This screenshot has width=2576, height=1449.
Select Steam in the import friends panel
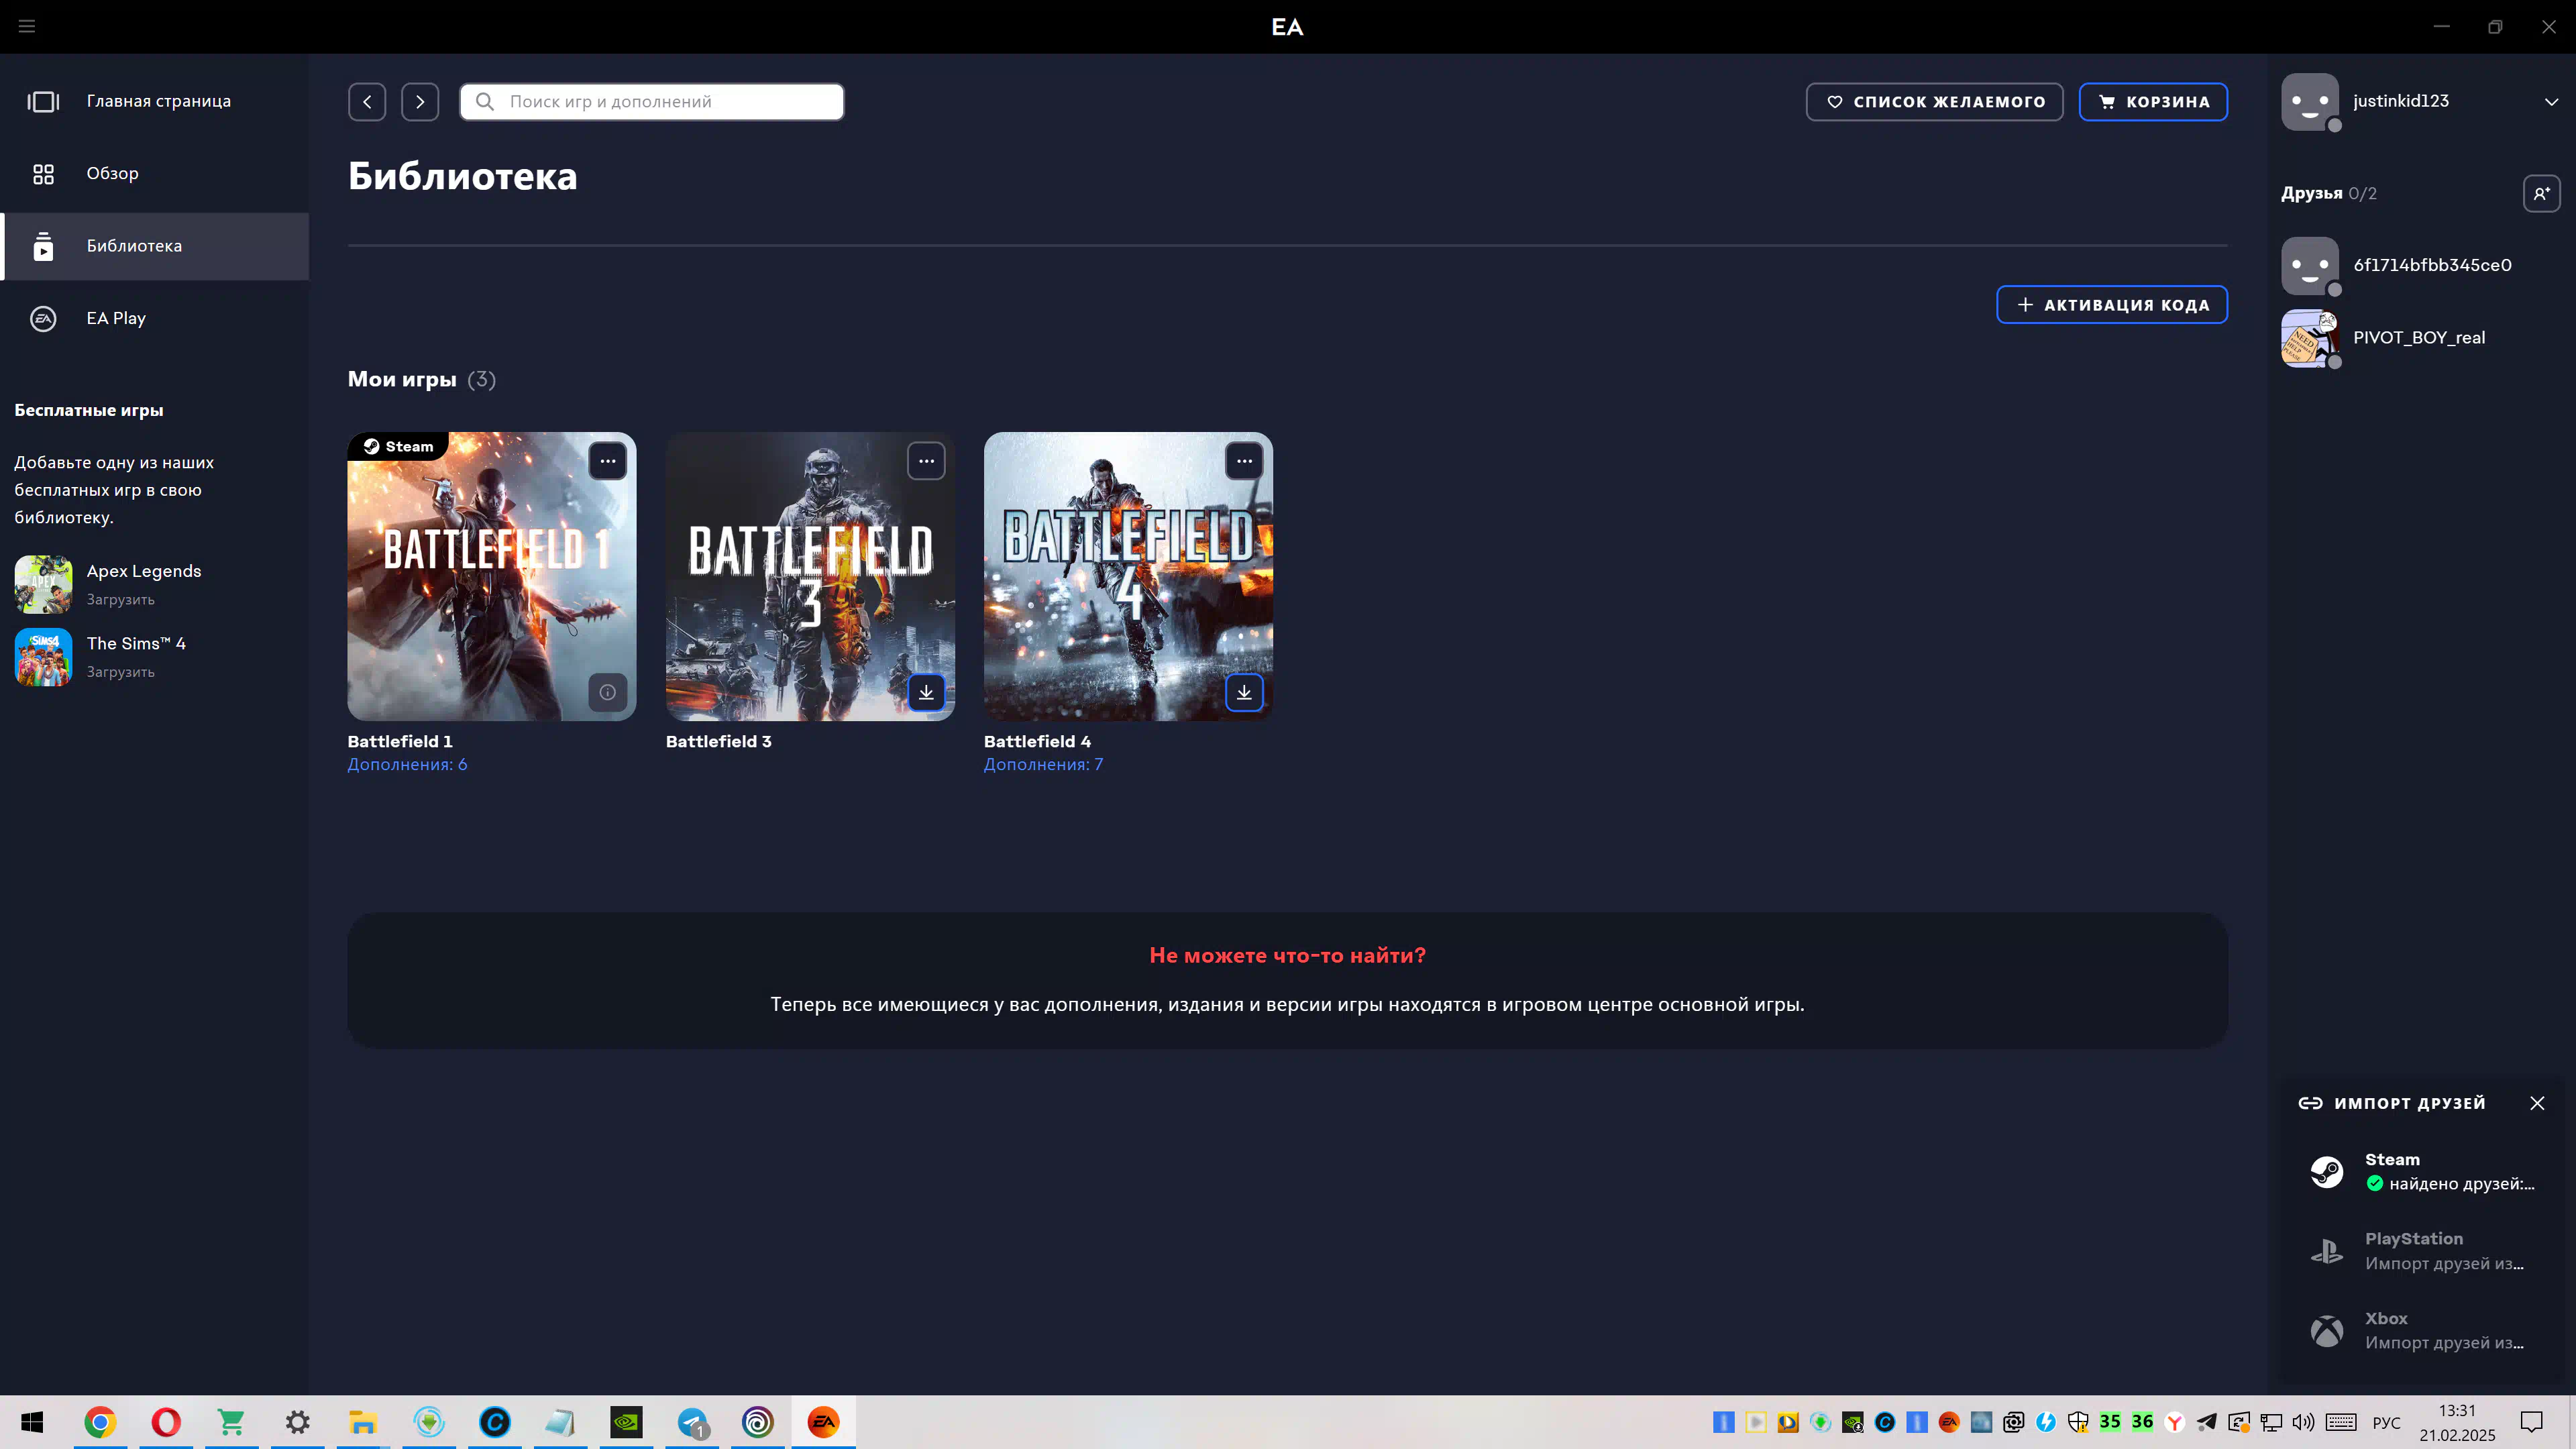pyautogui.click(x=2422, y=1171)
